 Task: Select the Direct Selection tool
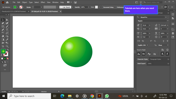tap(7, 20)
